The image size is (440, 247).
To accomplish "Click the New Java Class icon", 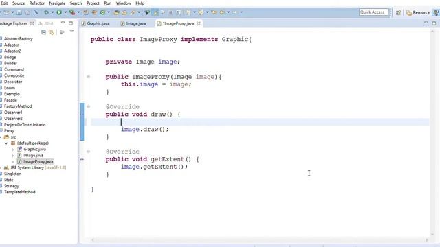I will tap(102, 12).
